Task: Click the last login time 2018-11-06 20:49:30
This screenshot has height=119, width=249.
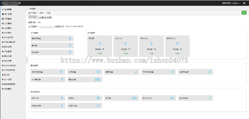Action: click(74, 27)
